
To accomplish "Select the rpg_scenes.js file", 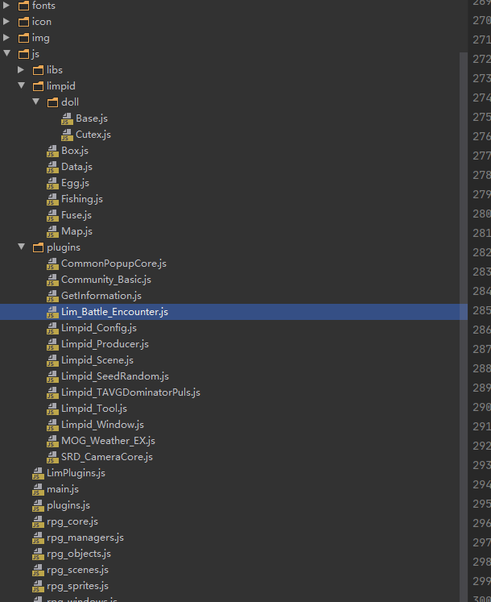I will pos(77,570).
